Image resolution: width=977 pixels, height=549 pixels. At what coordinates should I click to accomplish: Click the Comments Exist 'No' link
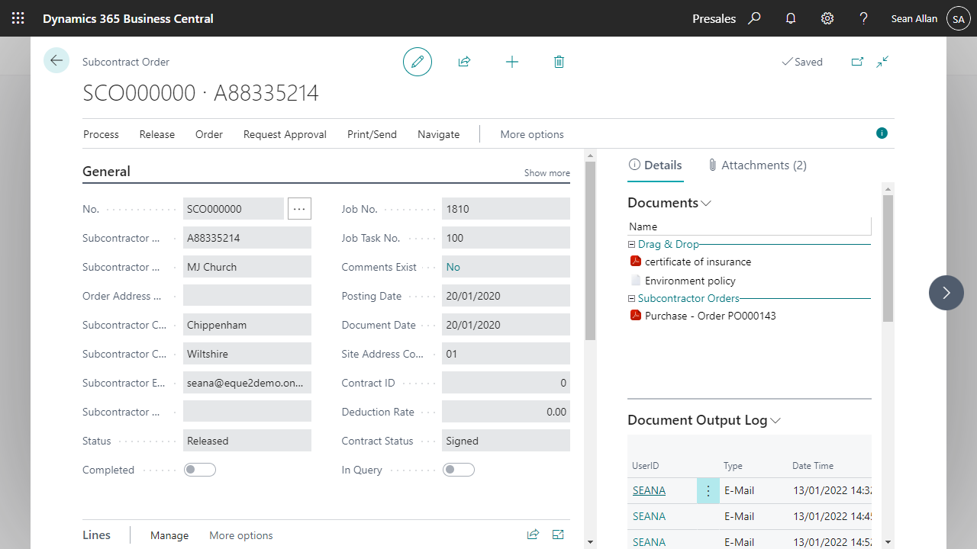453,267
